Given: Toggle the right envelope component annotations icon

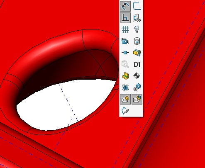Looking at the screenshot, I should click(137, 99).
